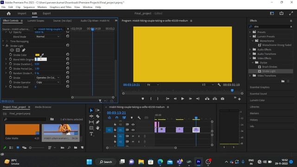Export frame with the camera icon
The height and width of the screenshot is (167, 297).
click(223, 99)
